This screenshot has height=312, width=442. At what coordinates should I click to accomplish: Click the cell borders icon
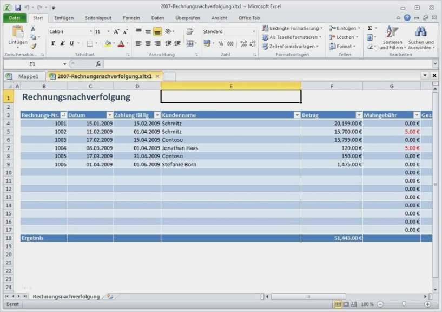90,43
